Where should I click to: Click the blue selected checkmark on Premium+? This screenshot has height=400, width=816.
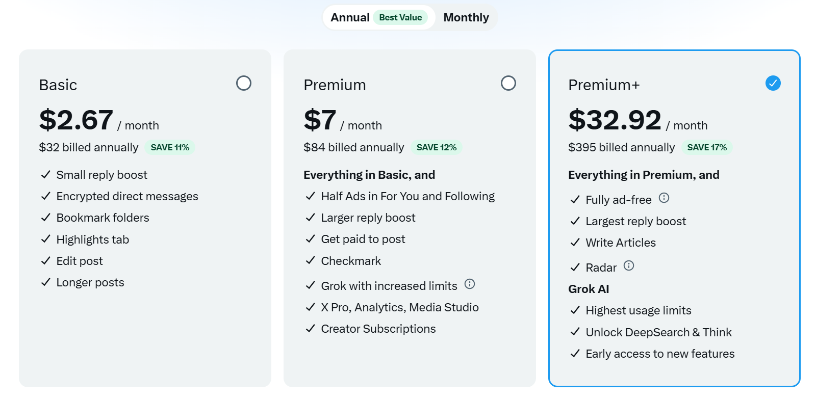(x=773, y=83)
